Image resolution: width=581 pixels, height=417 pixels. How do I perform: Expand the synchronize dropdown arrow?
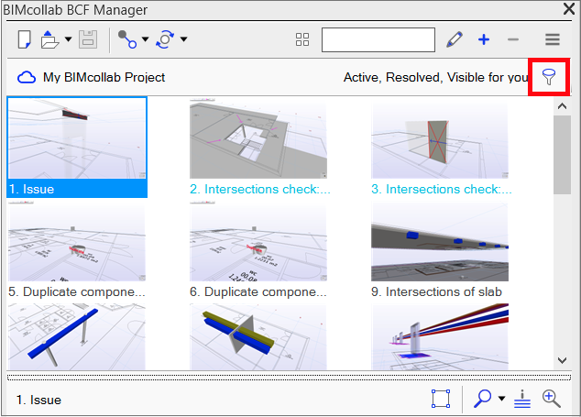pos(184,38)
